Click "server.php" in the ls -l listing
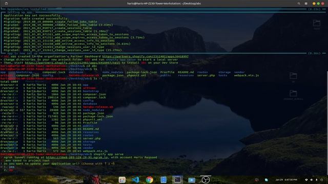The image size is (328, 184). point(92,139)
